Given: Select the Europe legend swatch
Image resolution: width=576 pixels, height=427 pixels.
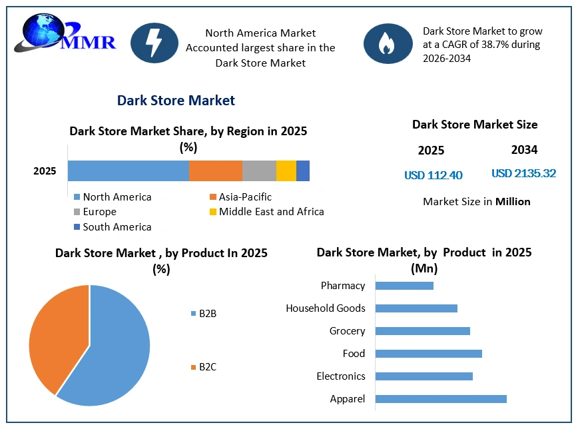Looking at the screenshot, I should click(x=77, y=212).
